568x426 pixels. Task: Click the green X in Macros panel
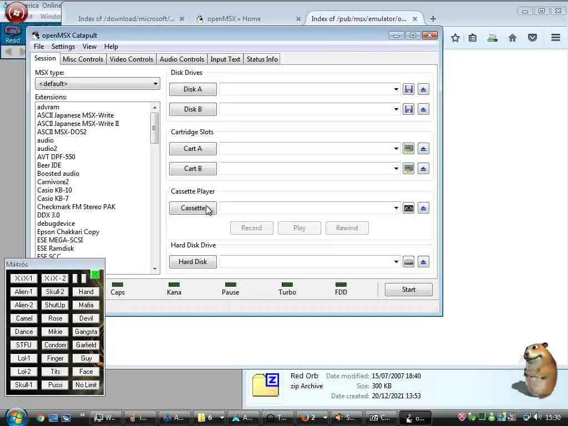[x=95, y=274]
